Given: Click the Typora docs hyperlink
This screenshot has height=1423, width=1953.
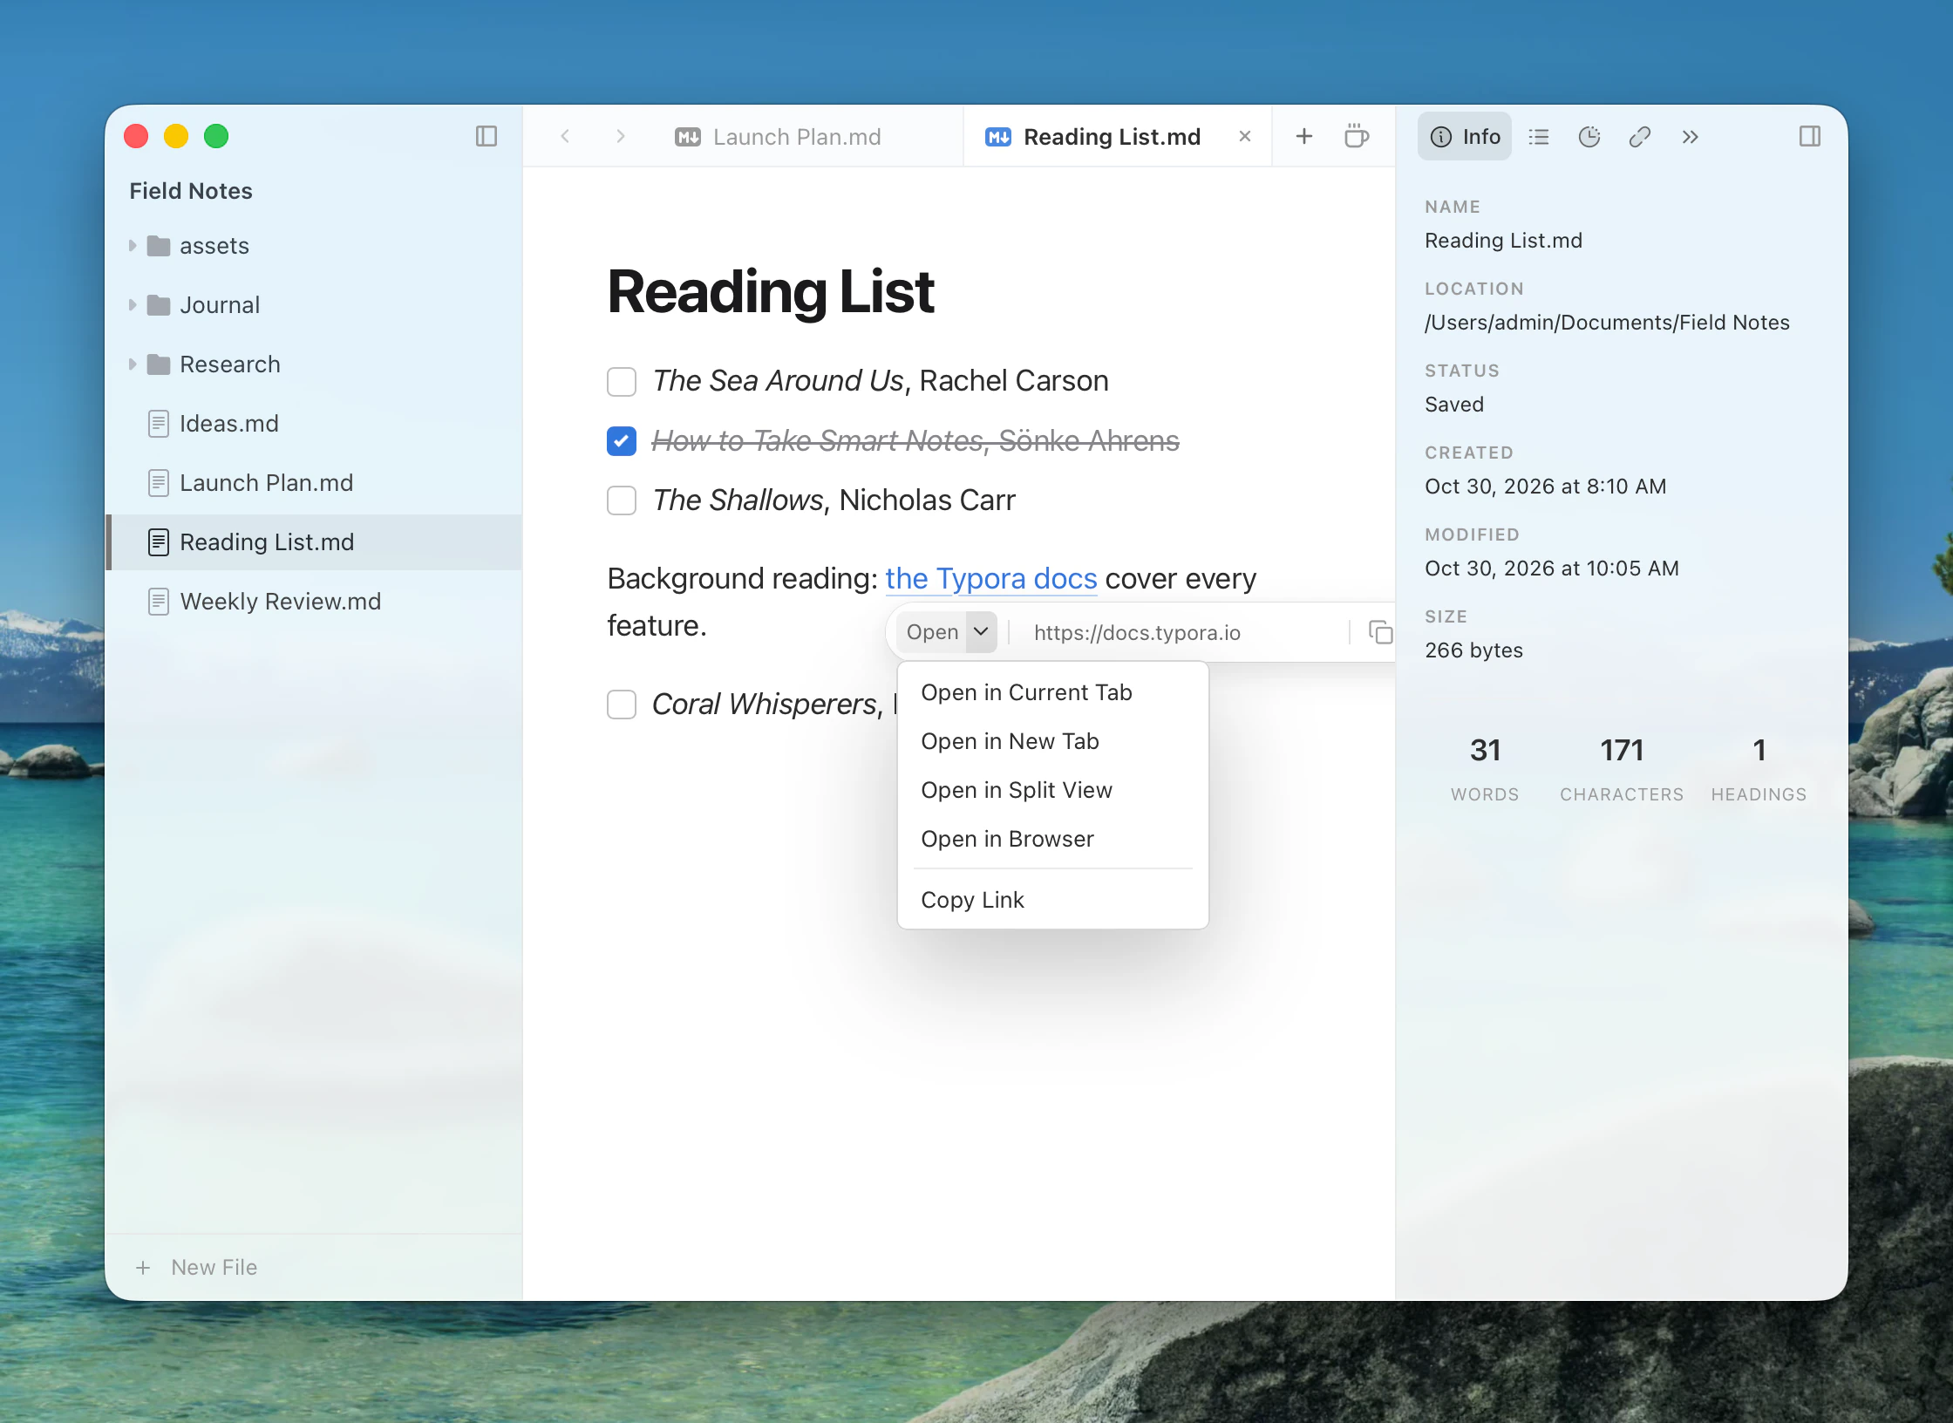Looking at the screenshot, I should click(991, 579).
